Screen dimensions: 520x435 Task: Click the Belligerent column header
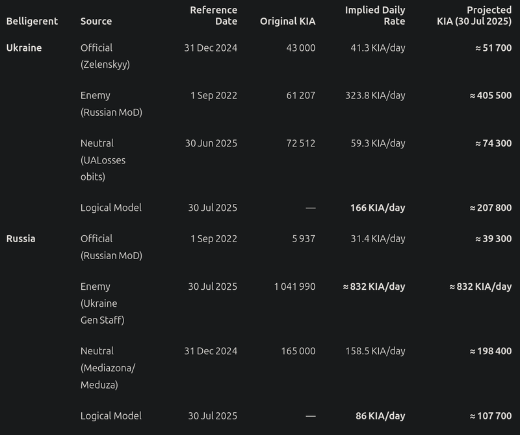(32, 21)
